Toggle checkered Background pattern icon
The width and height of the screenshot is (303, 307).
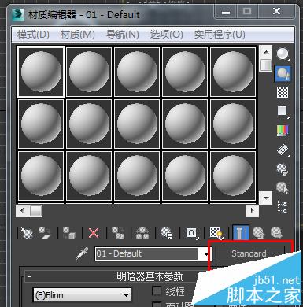click(283, 92)
